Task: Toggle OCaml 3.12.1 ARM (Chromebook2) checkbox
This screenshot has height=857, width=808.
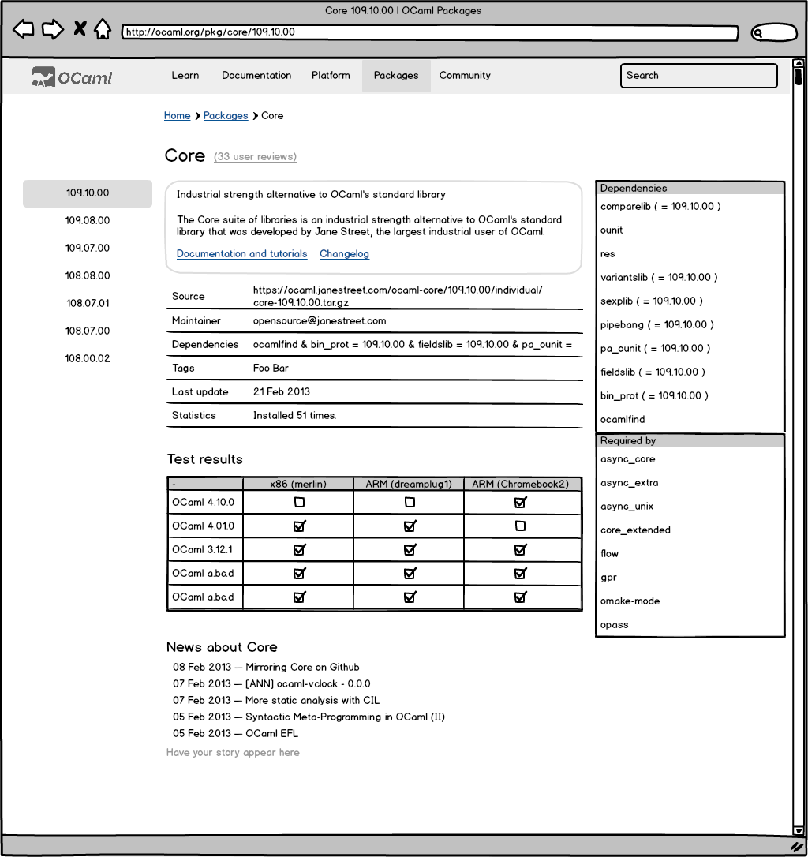Action: coord(521,549)
